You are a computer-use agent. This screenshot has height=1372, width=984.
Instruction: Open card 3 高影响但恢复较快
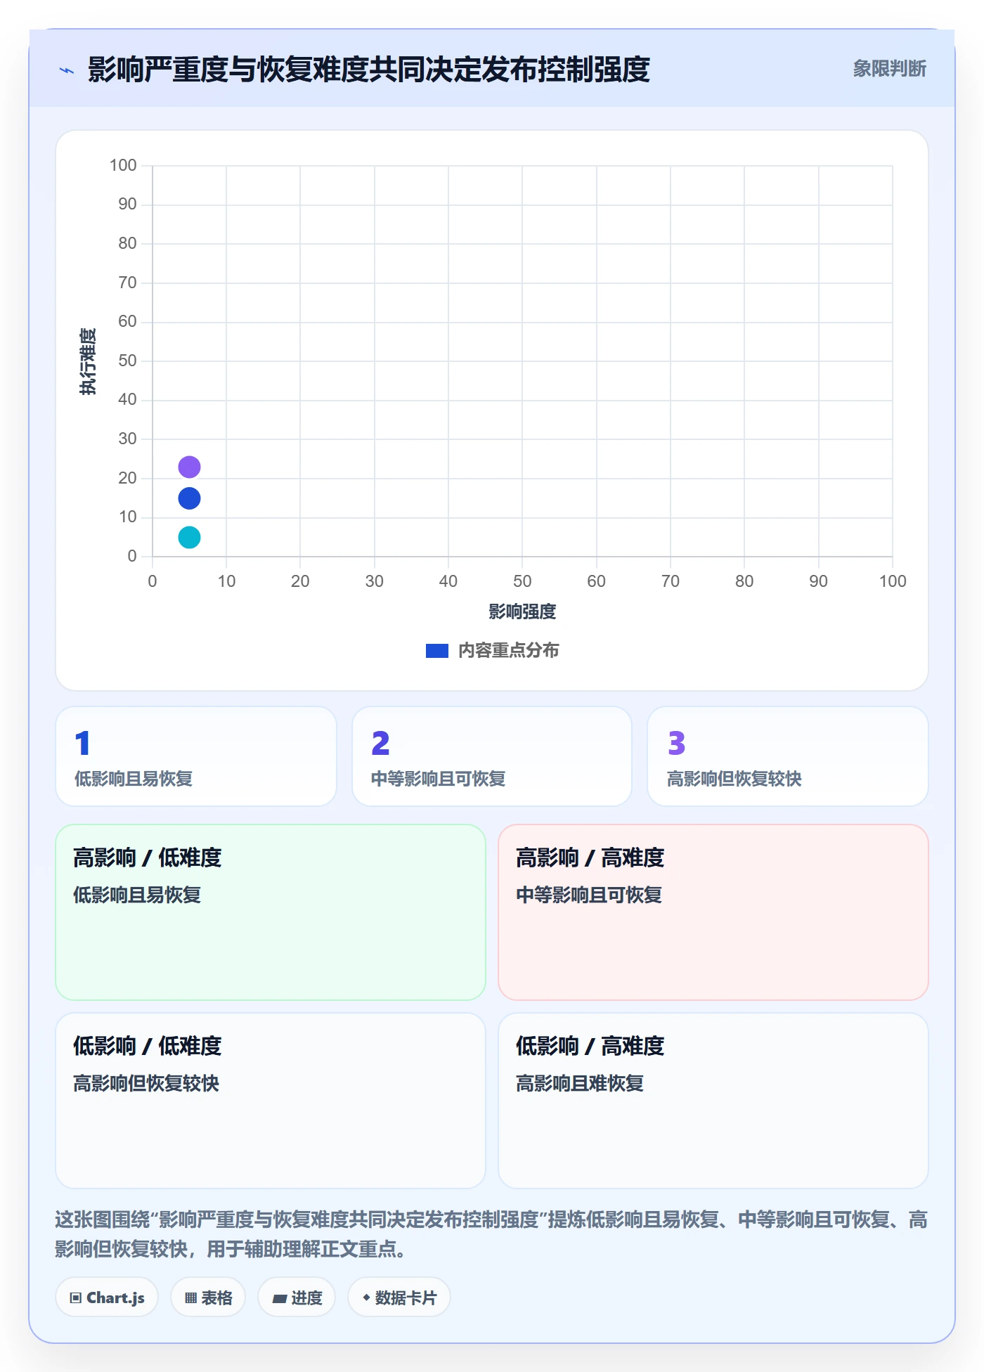click(788, 756)
